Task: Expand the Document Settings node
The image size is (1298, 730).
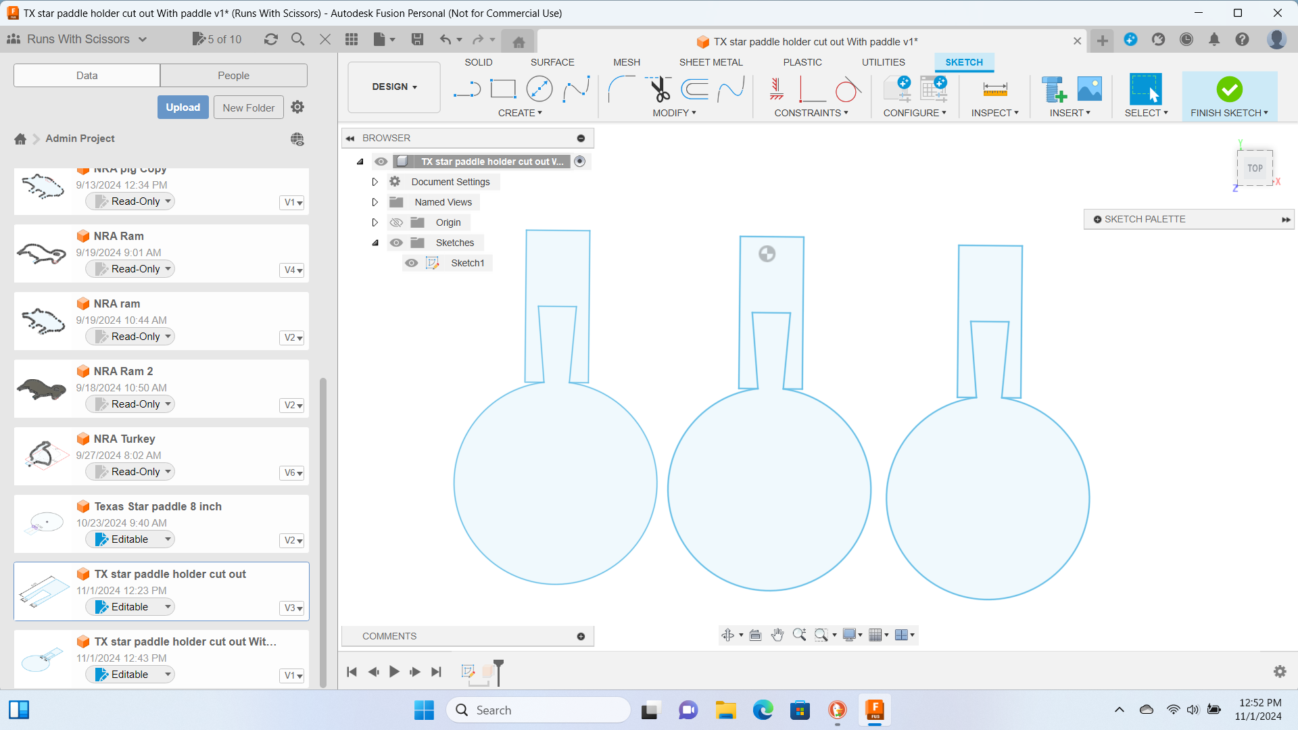Action: pos(375,182)
